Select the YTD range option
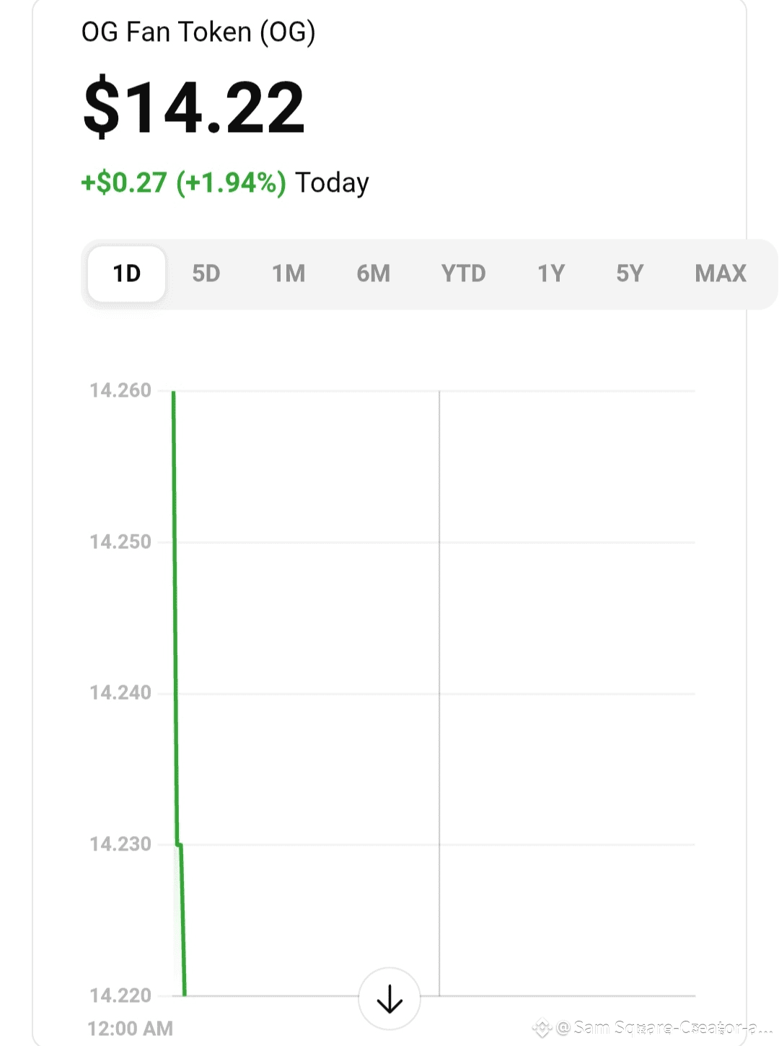 (x=464, y=273)
